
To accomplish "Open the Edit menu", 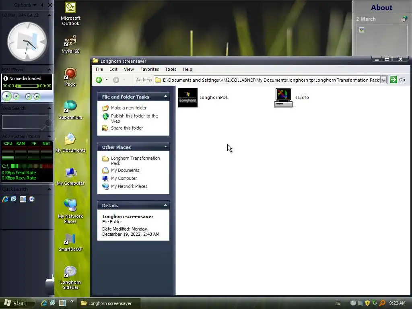I will pos(113,69).
